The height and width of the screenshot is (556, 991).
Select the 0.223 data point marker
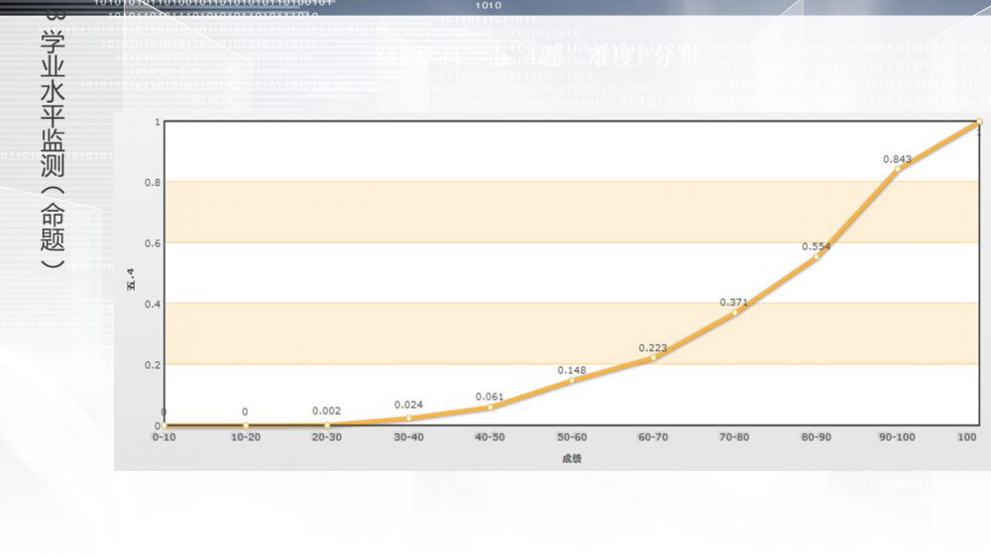653,357
